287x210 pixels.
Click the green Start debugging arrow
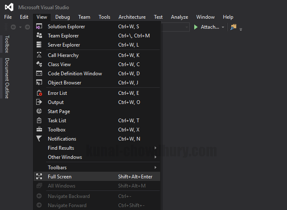(195, 27)
